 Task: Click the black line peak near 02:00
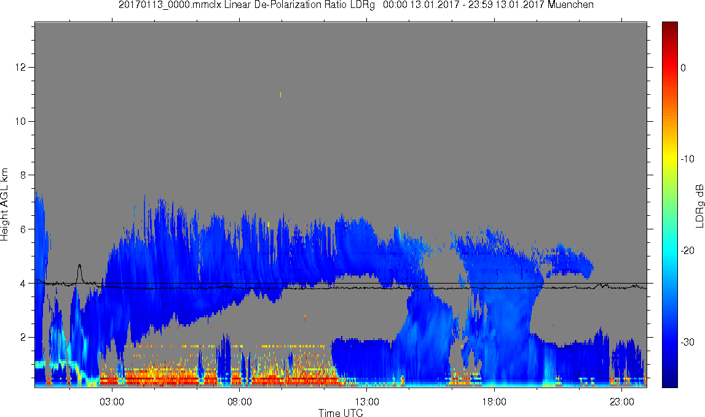click(x=79, y=266)
